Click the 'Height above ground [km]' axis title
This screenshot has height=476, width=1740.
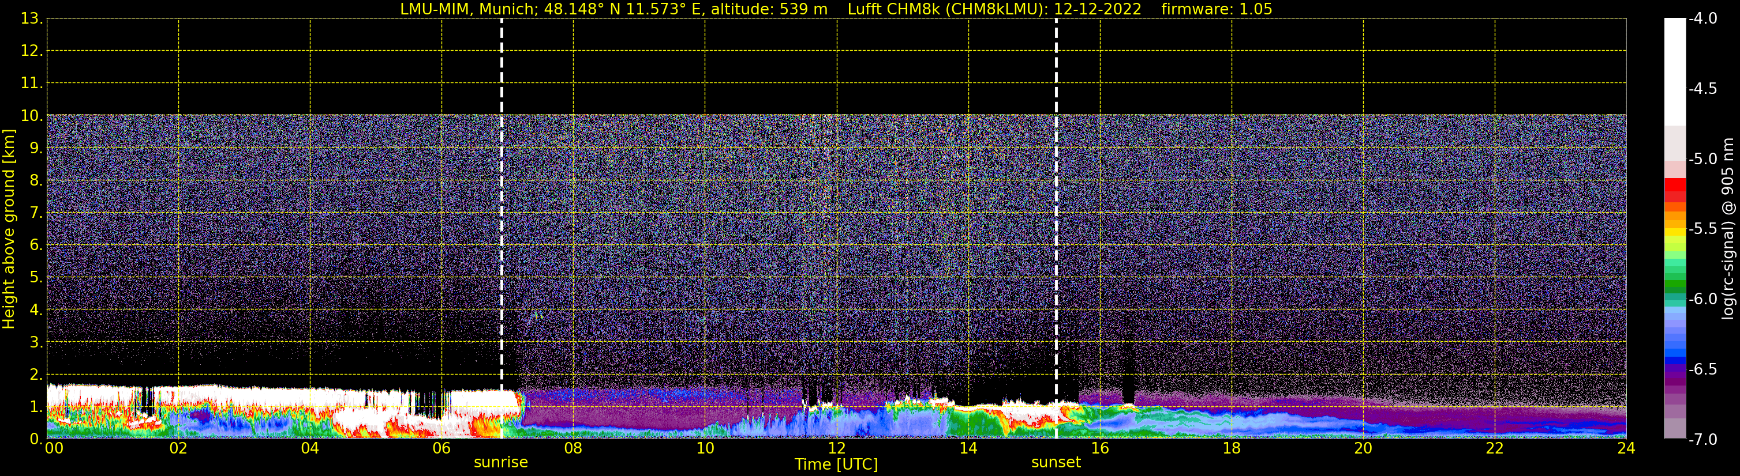(x=9, y=229)
